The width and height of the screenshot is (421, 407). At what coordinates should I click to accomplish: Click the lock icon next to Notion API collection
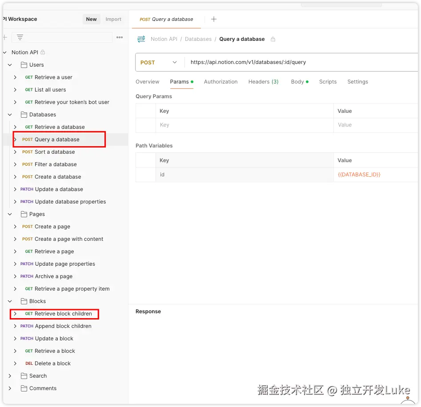(x=43, y=52)
